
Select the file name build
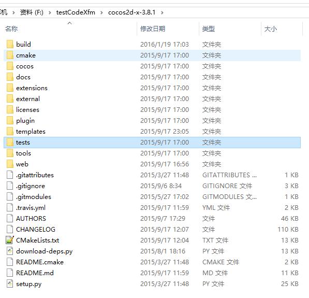[23, 44]
